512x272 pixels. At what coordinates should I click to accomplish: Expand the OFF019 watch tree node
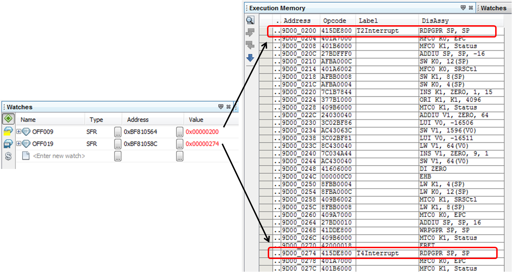(x=19, y=144)
